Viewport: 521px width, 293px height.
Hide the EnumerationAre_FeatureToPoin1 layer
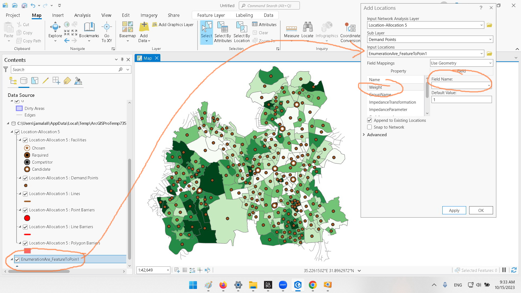point(17,259)
